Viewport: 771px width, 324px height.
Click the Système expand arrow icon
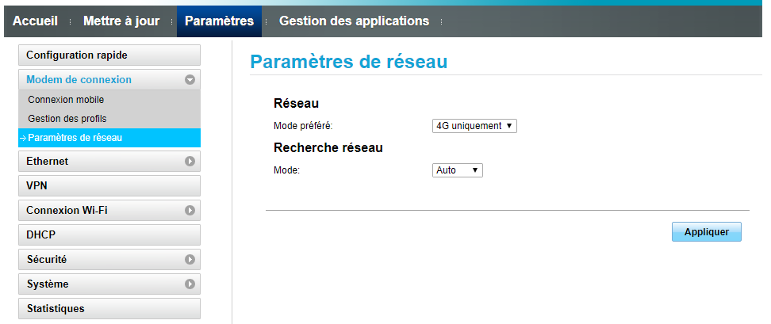190,284
